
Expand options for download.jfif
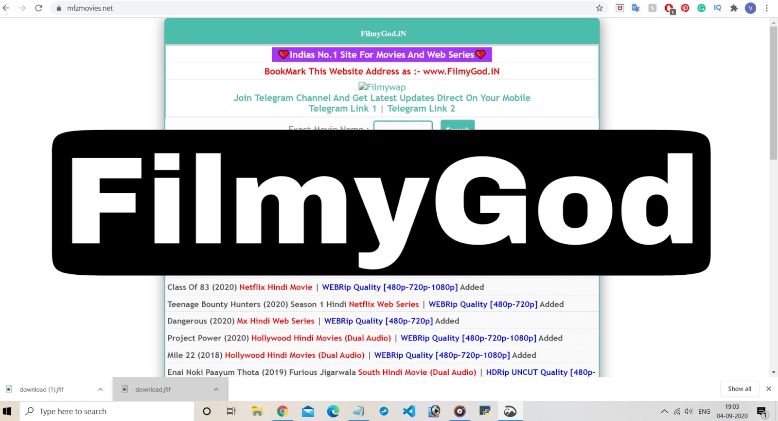tap(216, 389)
